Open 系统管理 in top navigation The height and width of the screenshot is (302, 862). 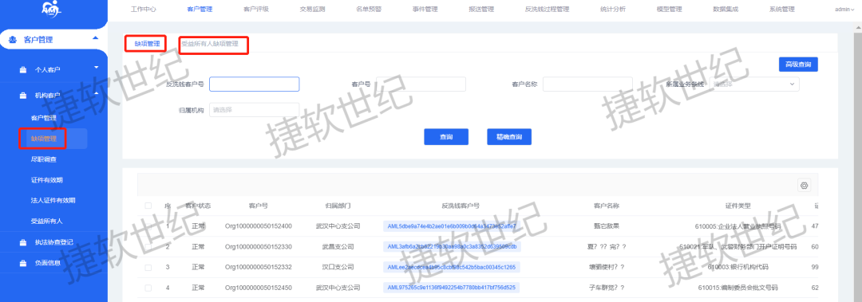[x=781, y=10]
